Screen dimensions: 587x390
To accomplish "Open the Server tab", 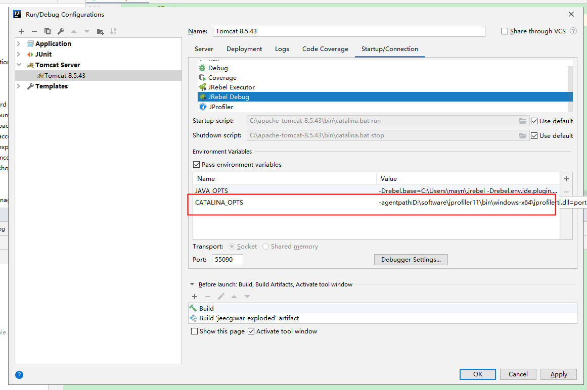I will click(x=204, y=49).
